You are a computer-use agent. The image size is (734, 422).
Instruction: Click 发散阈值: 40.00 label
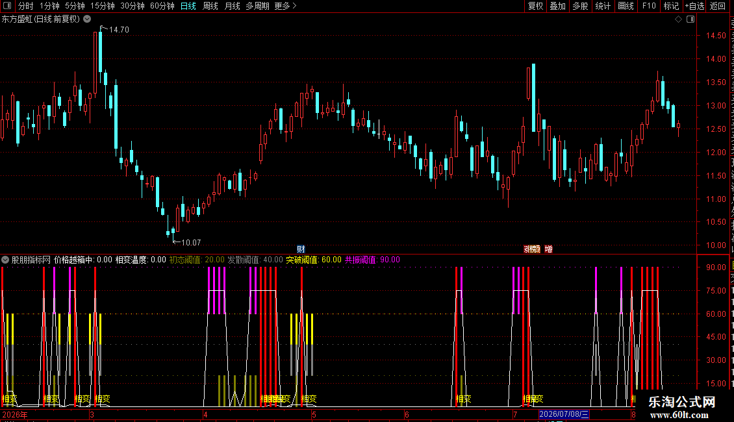click(255, 260)
